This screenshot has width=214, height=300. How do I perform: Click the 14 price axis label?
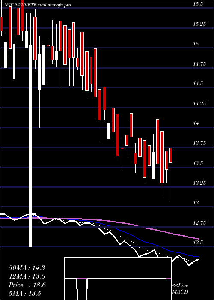[x=196, y=123]
